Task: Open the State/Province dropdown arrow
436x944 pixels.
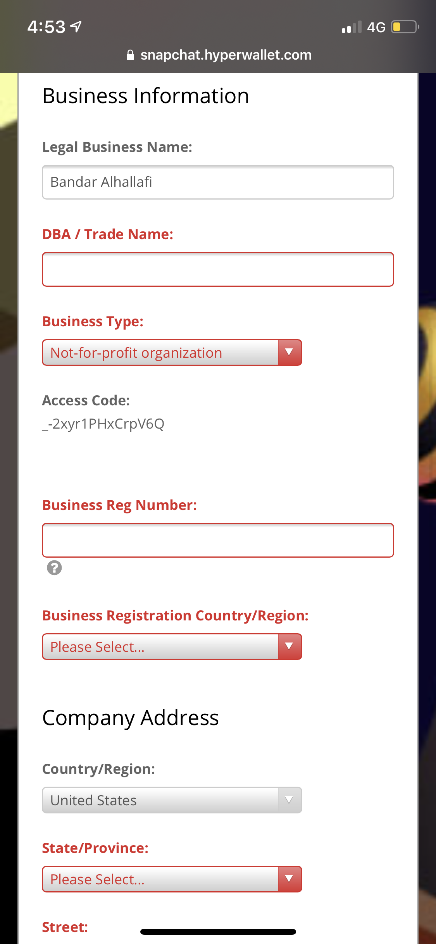Action: 290,879
